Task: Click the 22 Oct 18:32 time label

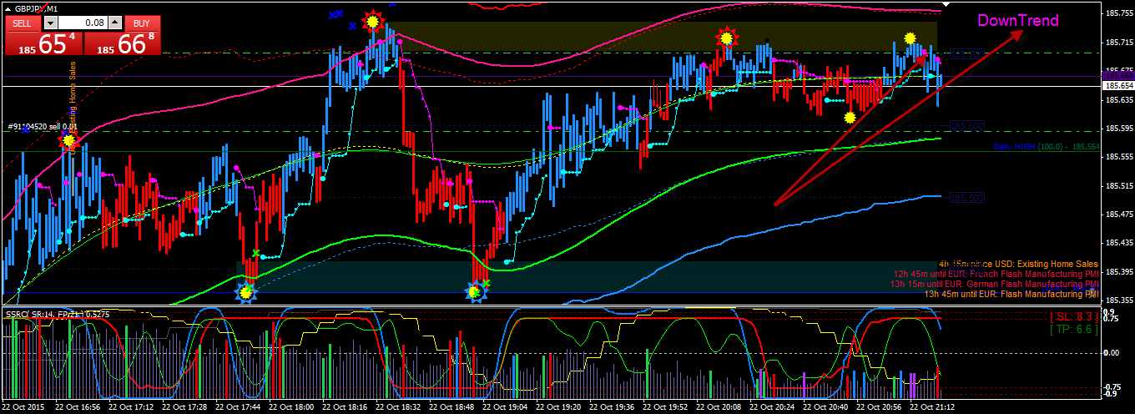Action: (x=400, y=408)
